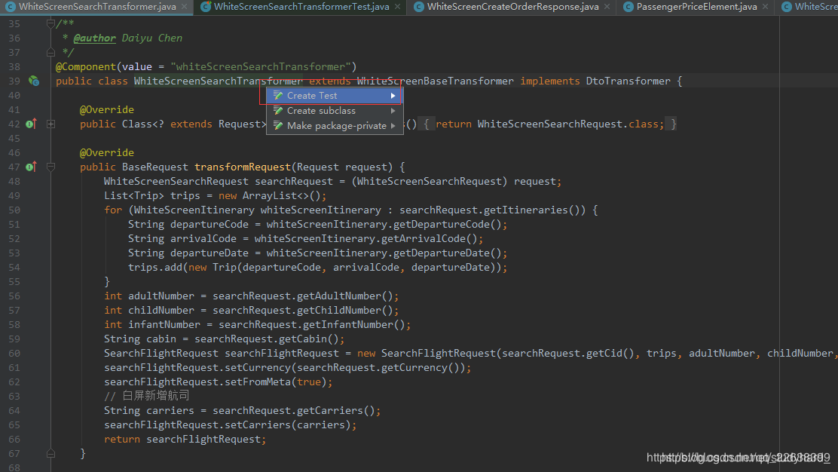The width and height of the screenshot is (838, 472).
Task: Click override gutter icon on line 42
Action: click(31, 124)
